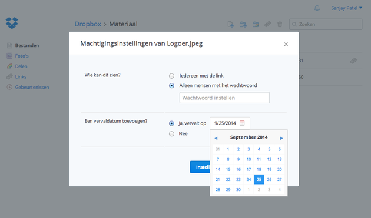Image resolution: width=371 pixels, height=218 pixels.
Task: Open the notifications bell
Action: [317, 8]
